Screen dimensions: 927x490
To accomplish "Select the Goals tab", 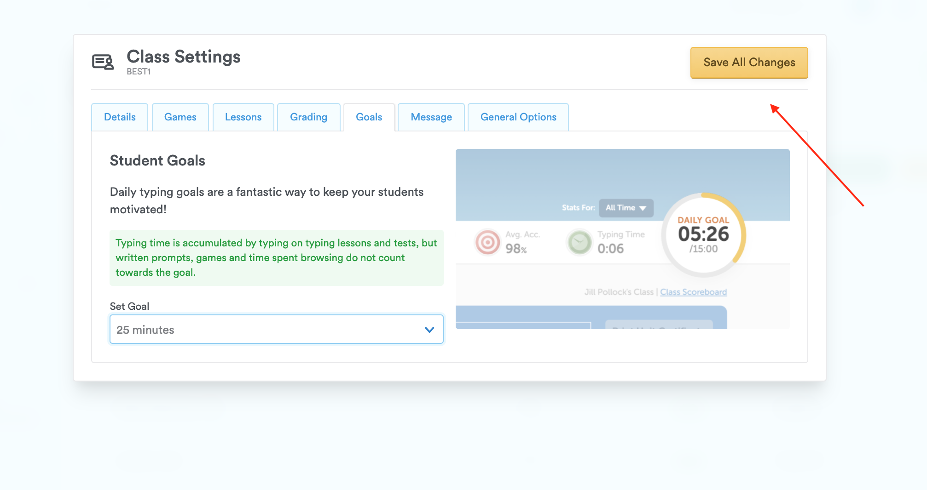I will pyautogui.click(x=369, y=117).
